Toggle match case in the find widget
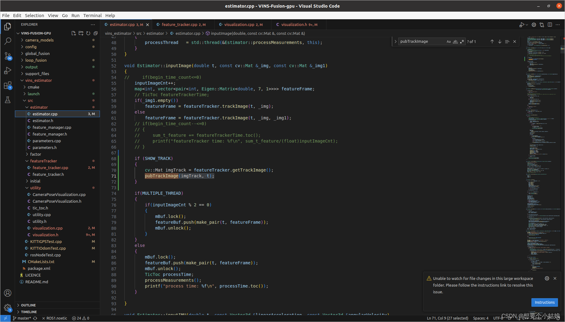Viewport: 565px width, 322px height. point(448,41)
